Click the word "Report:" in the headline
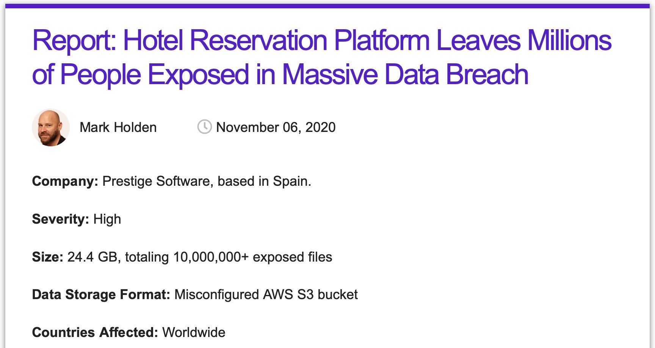This screenshot has width=655, height=348. coord(74,41)
